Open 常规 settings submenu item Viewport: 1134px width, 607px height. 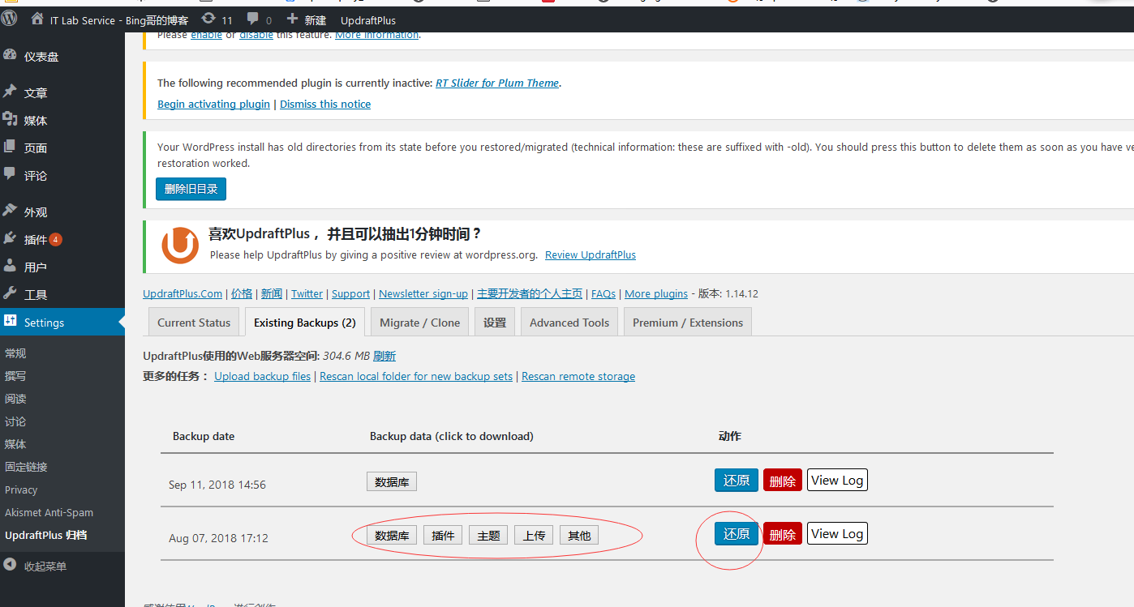point(15,353)
